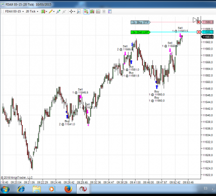
Task: Click the greyed zoom out icon
Action: 64,12
